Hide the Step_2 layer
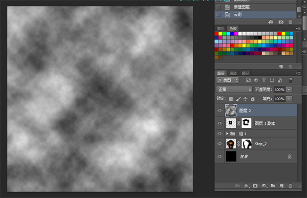Screen dimensions: 307x198 [220, 144]
